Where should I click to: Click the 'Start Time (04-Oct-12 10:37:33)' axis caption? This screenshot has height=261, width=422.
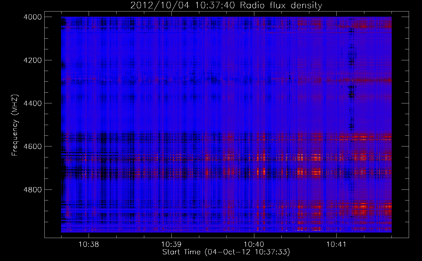tap(226, 252)
